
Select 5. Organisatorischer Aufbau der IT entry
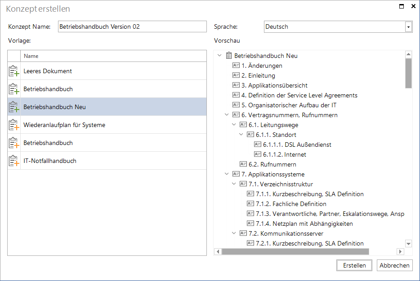289,105
